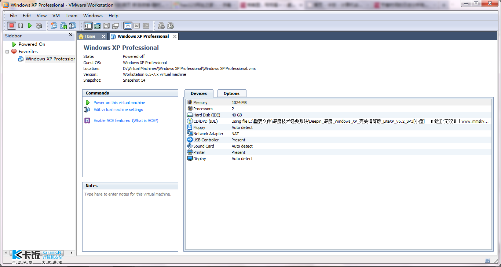This screenshot has height=267, width=501.
Task: Select Windows XP Professional in the sidebar tree
Action: 50,59
